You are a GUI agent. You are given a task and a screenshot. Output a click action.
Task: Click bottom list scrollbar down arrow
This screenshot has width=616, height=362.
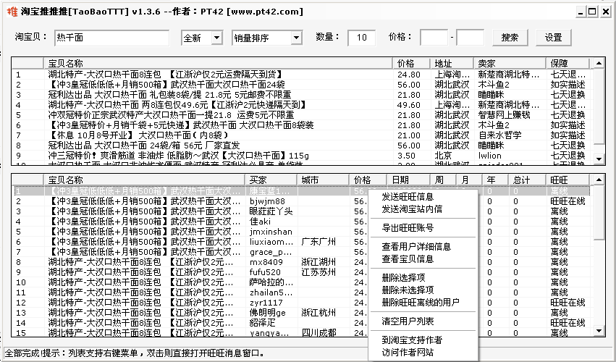(599, 331)
